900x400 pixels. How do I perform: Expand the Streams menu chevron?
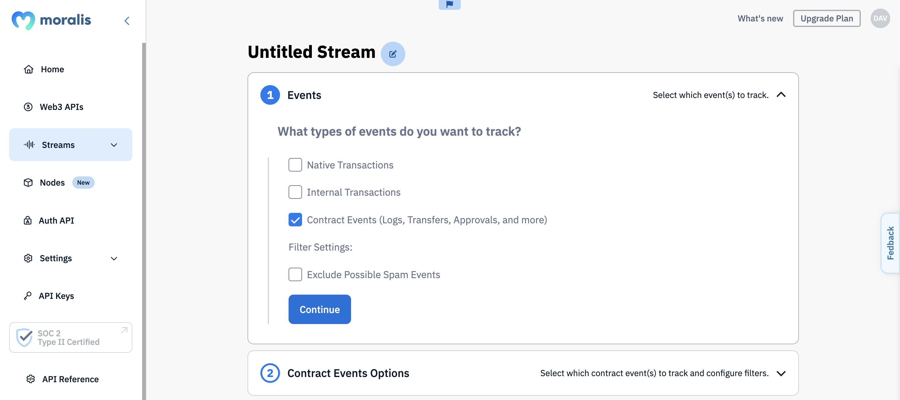point(114,145)
